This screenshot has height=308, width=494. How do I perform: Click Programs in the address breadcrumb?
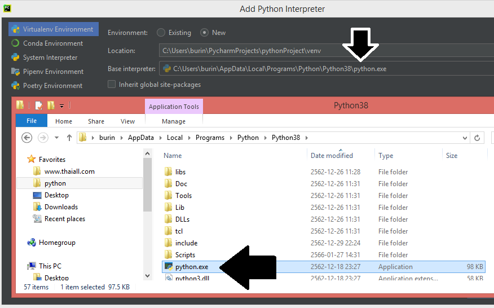(x=210, y=138)
